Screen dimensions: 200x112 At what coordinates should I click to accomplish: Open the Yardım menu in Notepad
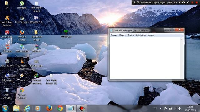coord(151,35)
